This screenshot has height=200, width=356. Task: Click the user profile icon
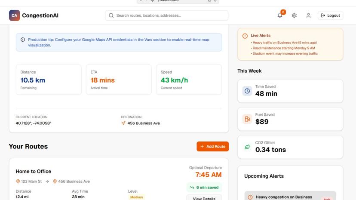click(308, 15)
